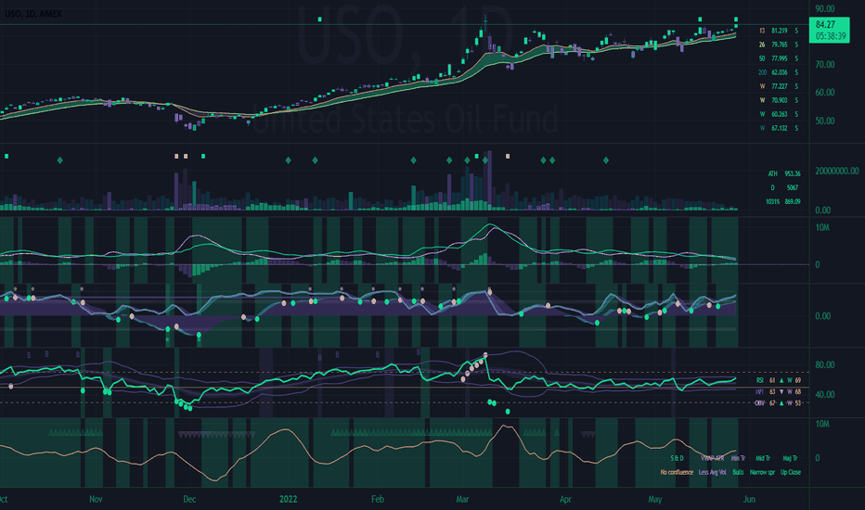
Task: Click 2022 on the time axis
Action: point(288,500)
